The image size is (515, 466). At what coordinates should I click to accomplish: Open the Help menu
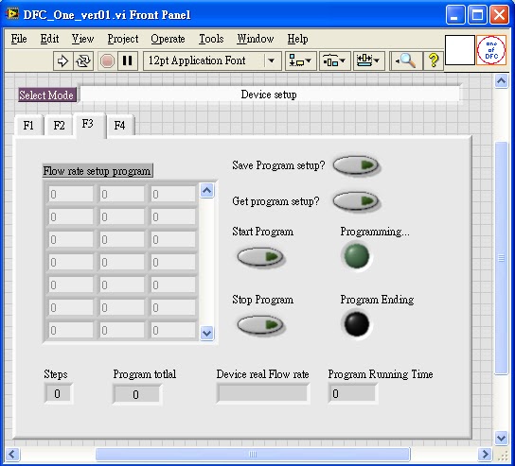click(297, 39)
